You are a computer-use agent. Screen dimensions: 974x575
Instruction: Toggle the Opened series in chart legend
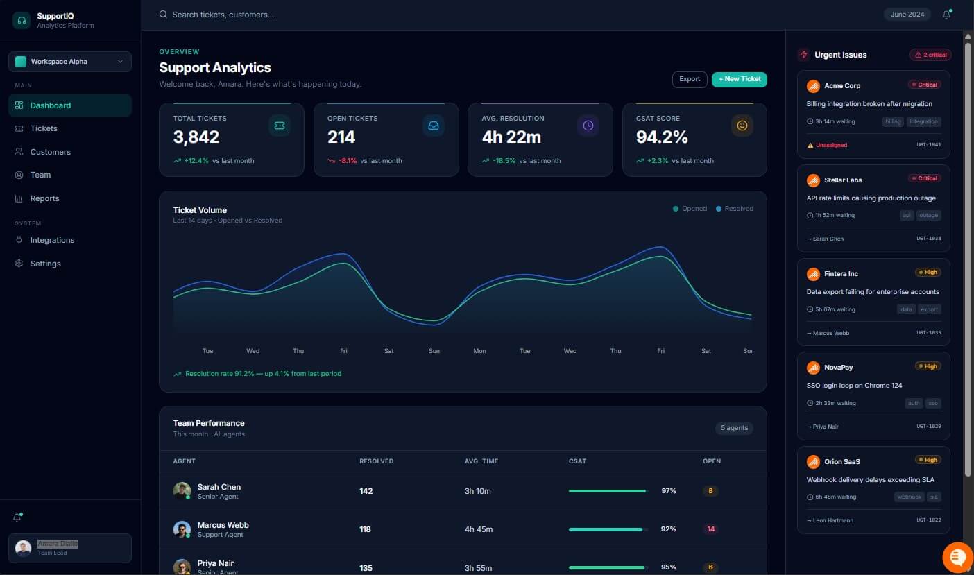(690, 209)
